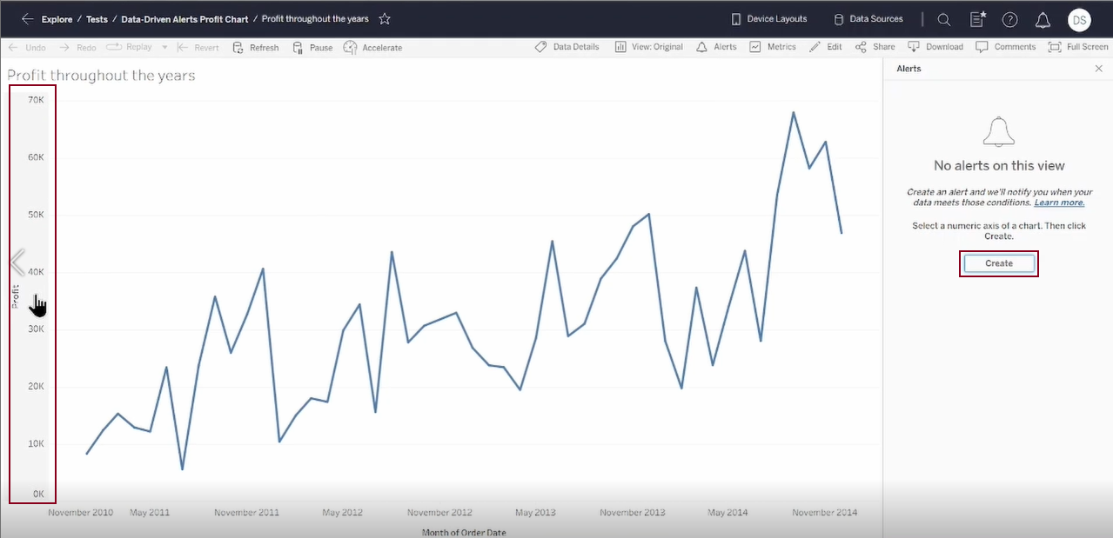Mark view as favorite with star icon
Image resolution: width=1113 pixels, height=538 pixels.
tap(385, 18)
